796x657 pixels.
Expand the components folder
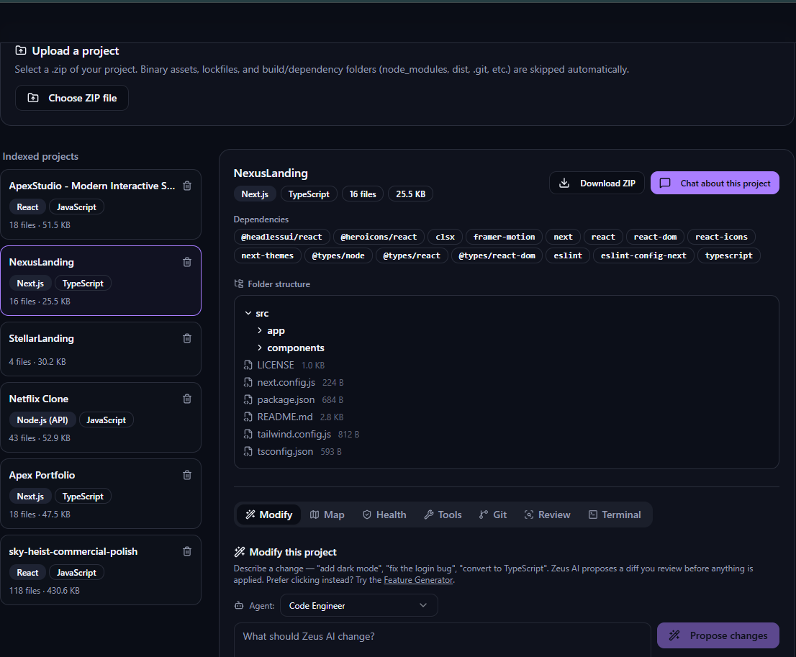259,348
